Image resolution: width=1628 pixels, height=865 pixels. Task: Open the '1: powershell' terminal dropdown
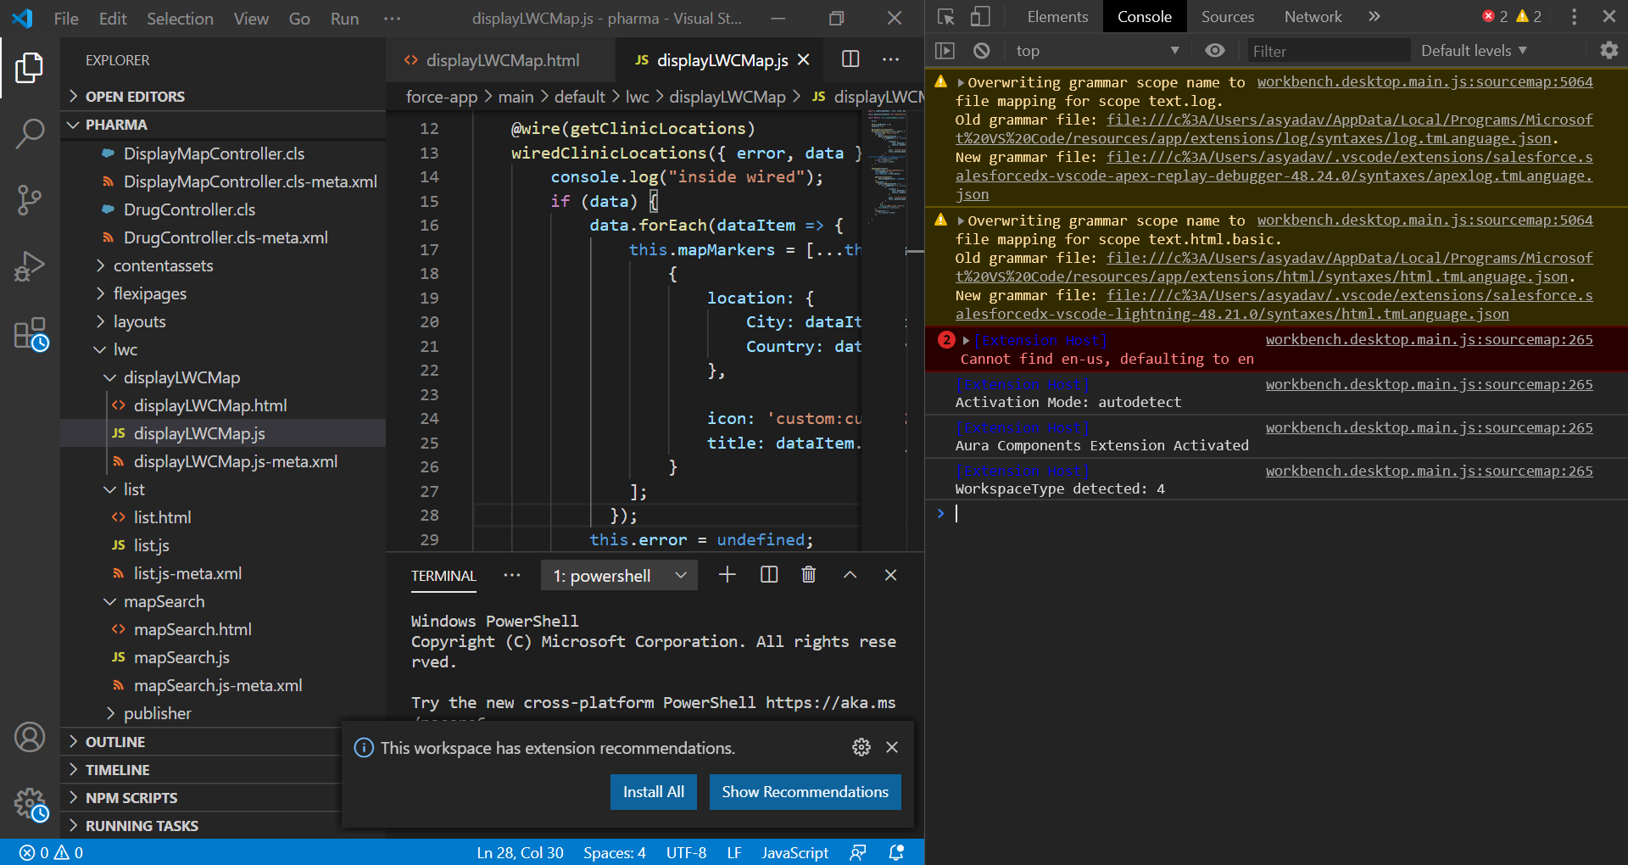pos(618,575)
